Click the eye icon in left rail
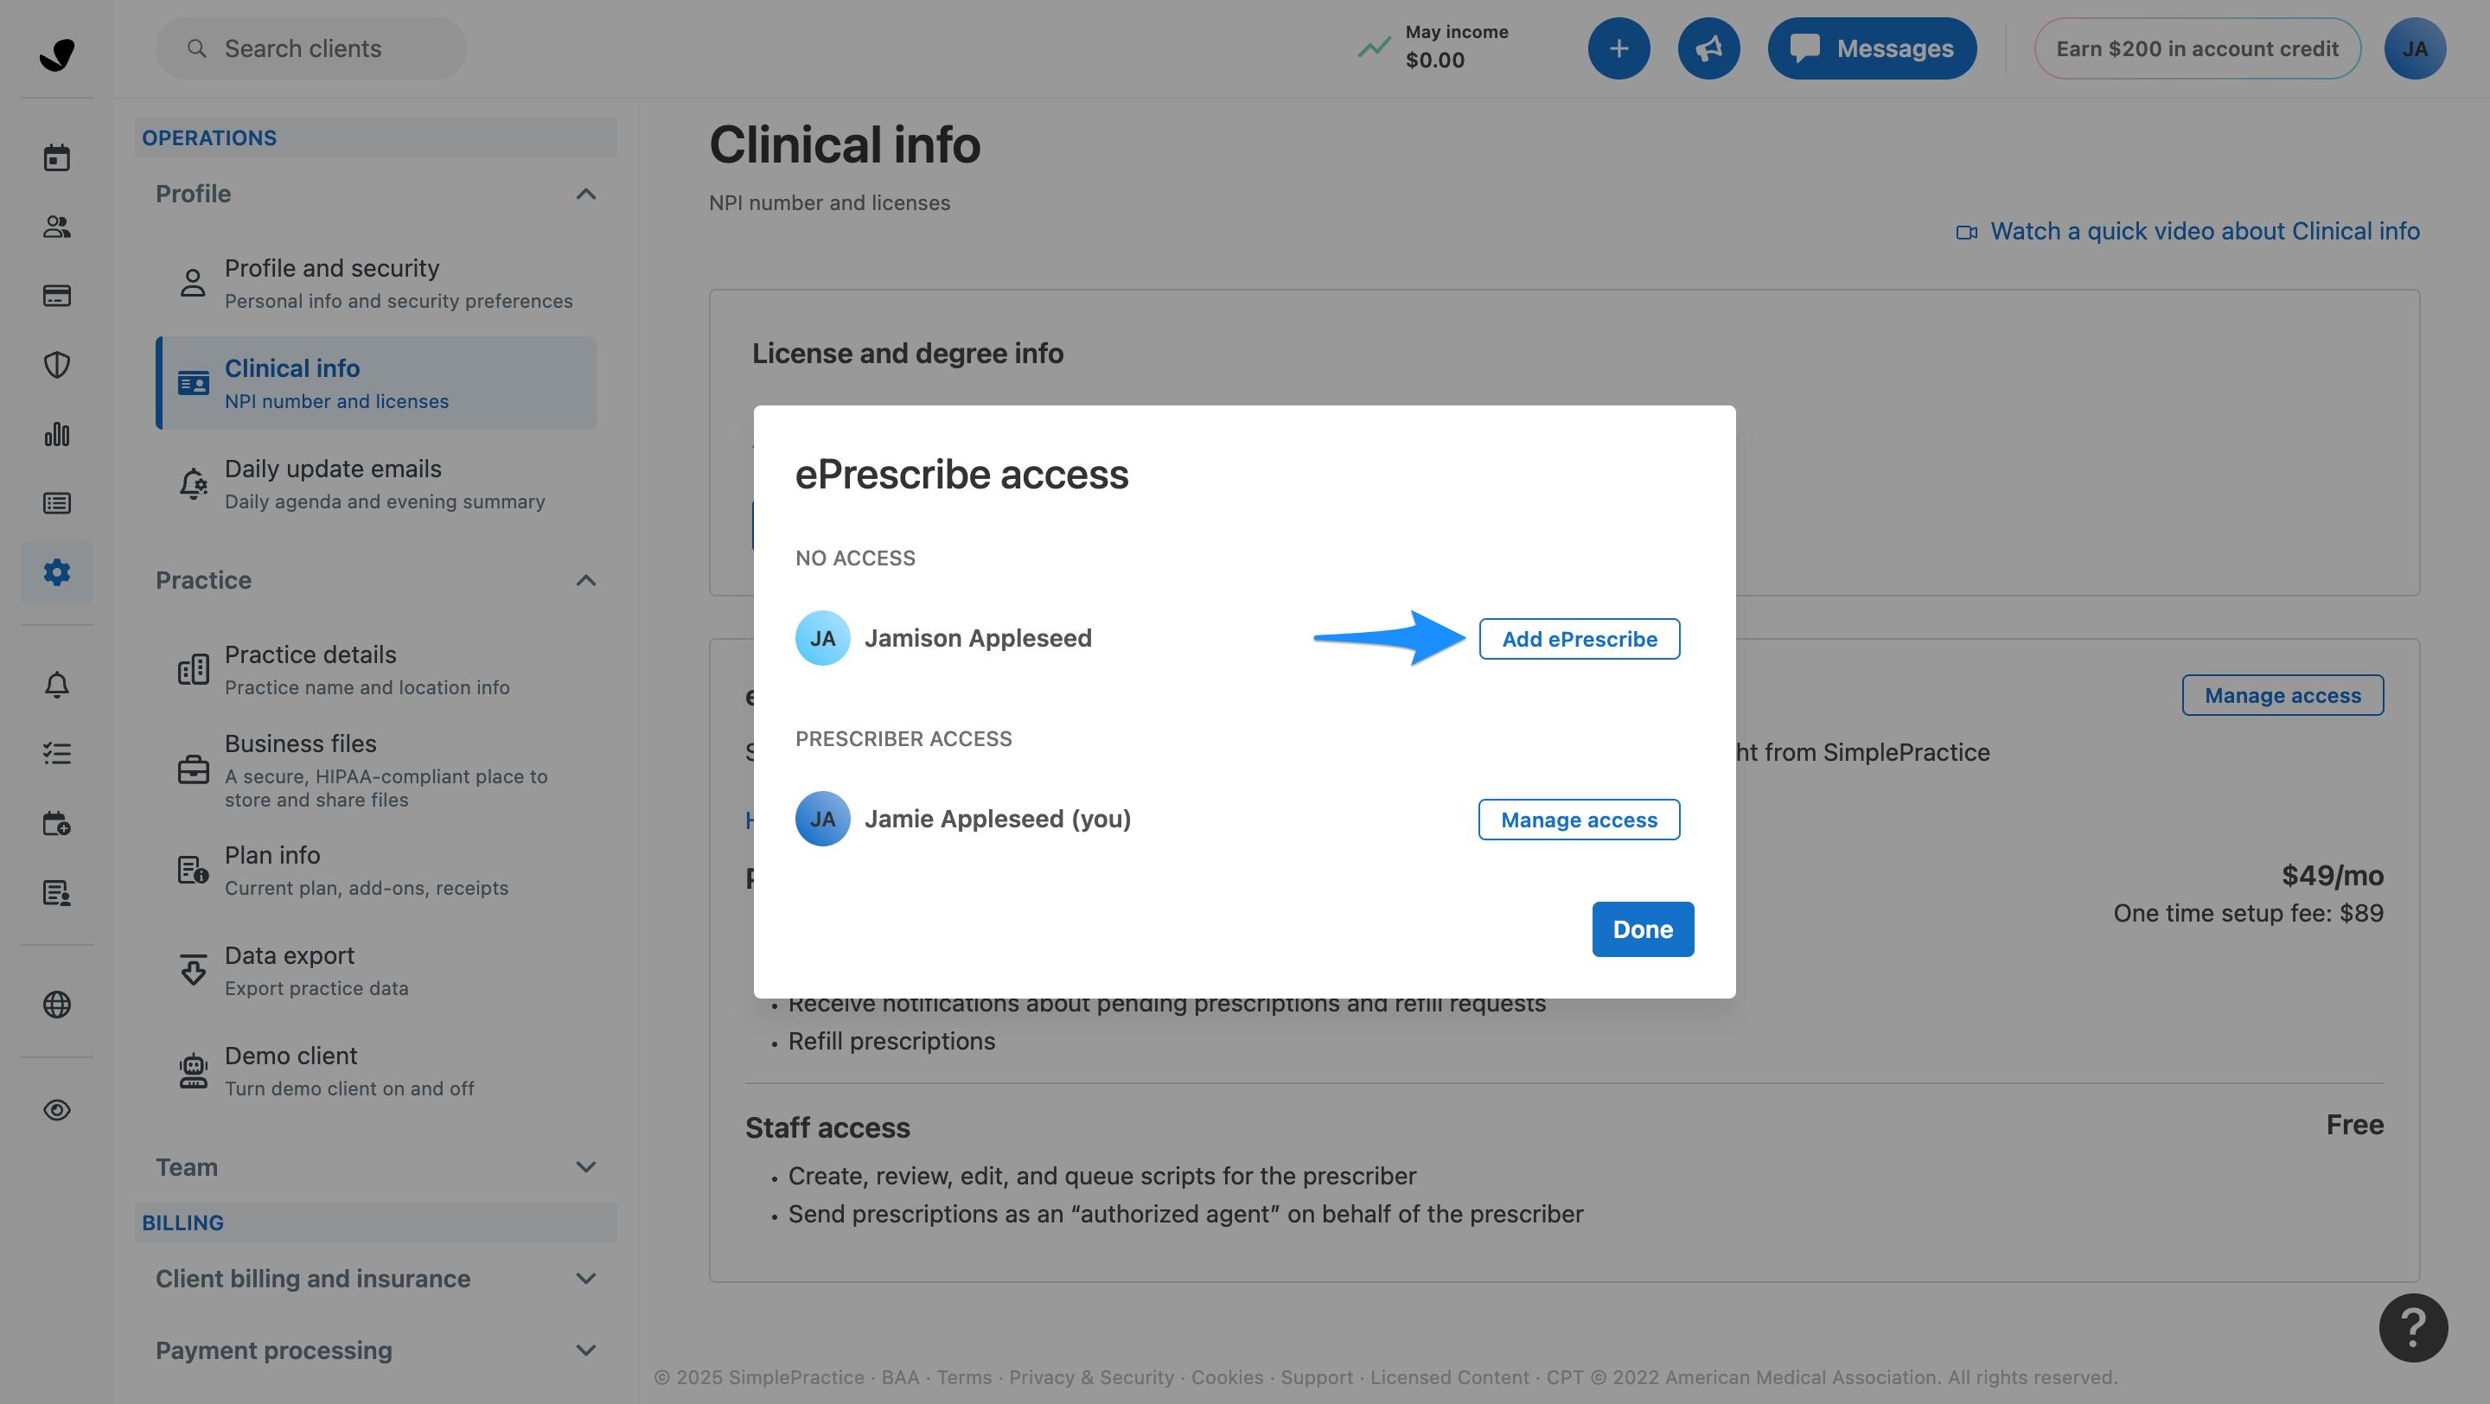Image resolution: width=2490 pixels, height=1404 pixels. point(57,1110)
